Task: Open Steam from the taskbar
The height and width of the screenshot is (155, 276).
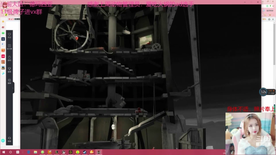Action: coord(85,152)
